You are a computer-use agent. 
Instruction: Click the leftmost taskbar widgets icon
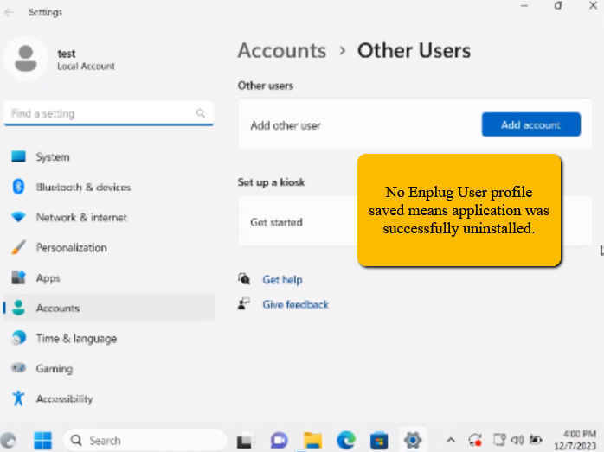9,441
